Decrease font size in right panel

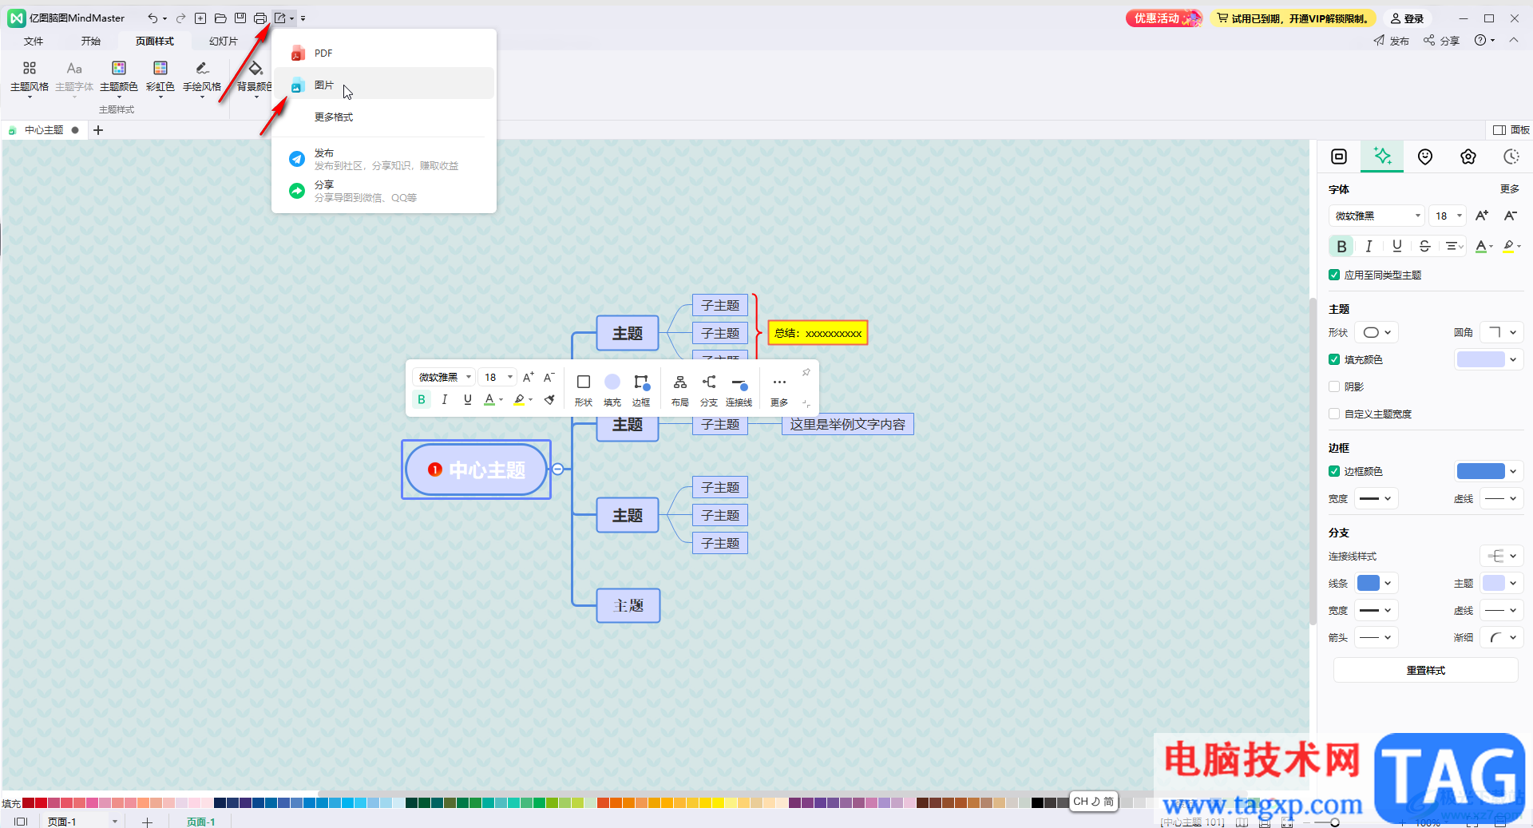[1510, 216]
